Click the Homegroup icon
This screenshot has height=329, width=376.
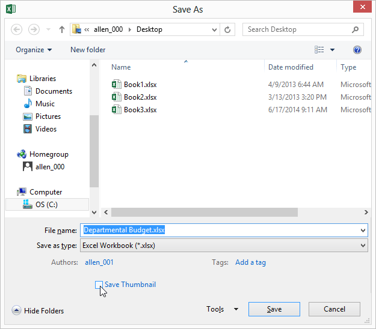[x=22, y=154]
